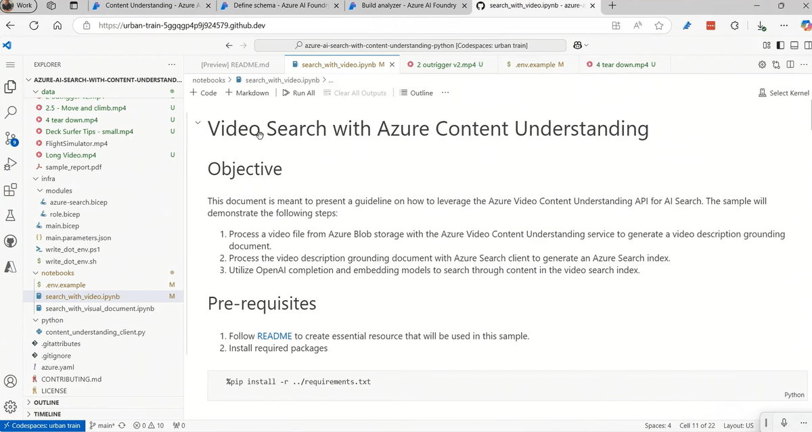Viewport: 812px width, 432px height.
Task: Click the notebooks breadcrumb above the editor
Action: point(208,79)
